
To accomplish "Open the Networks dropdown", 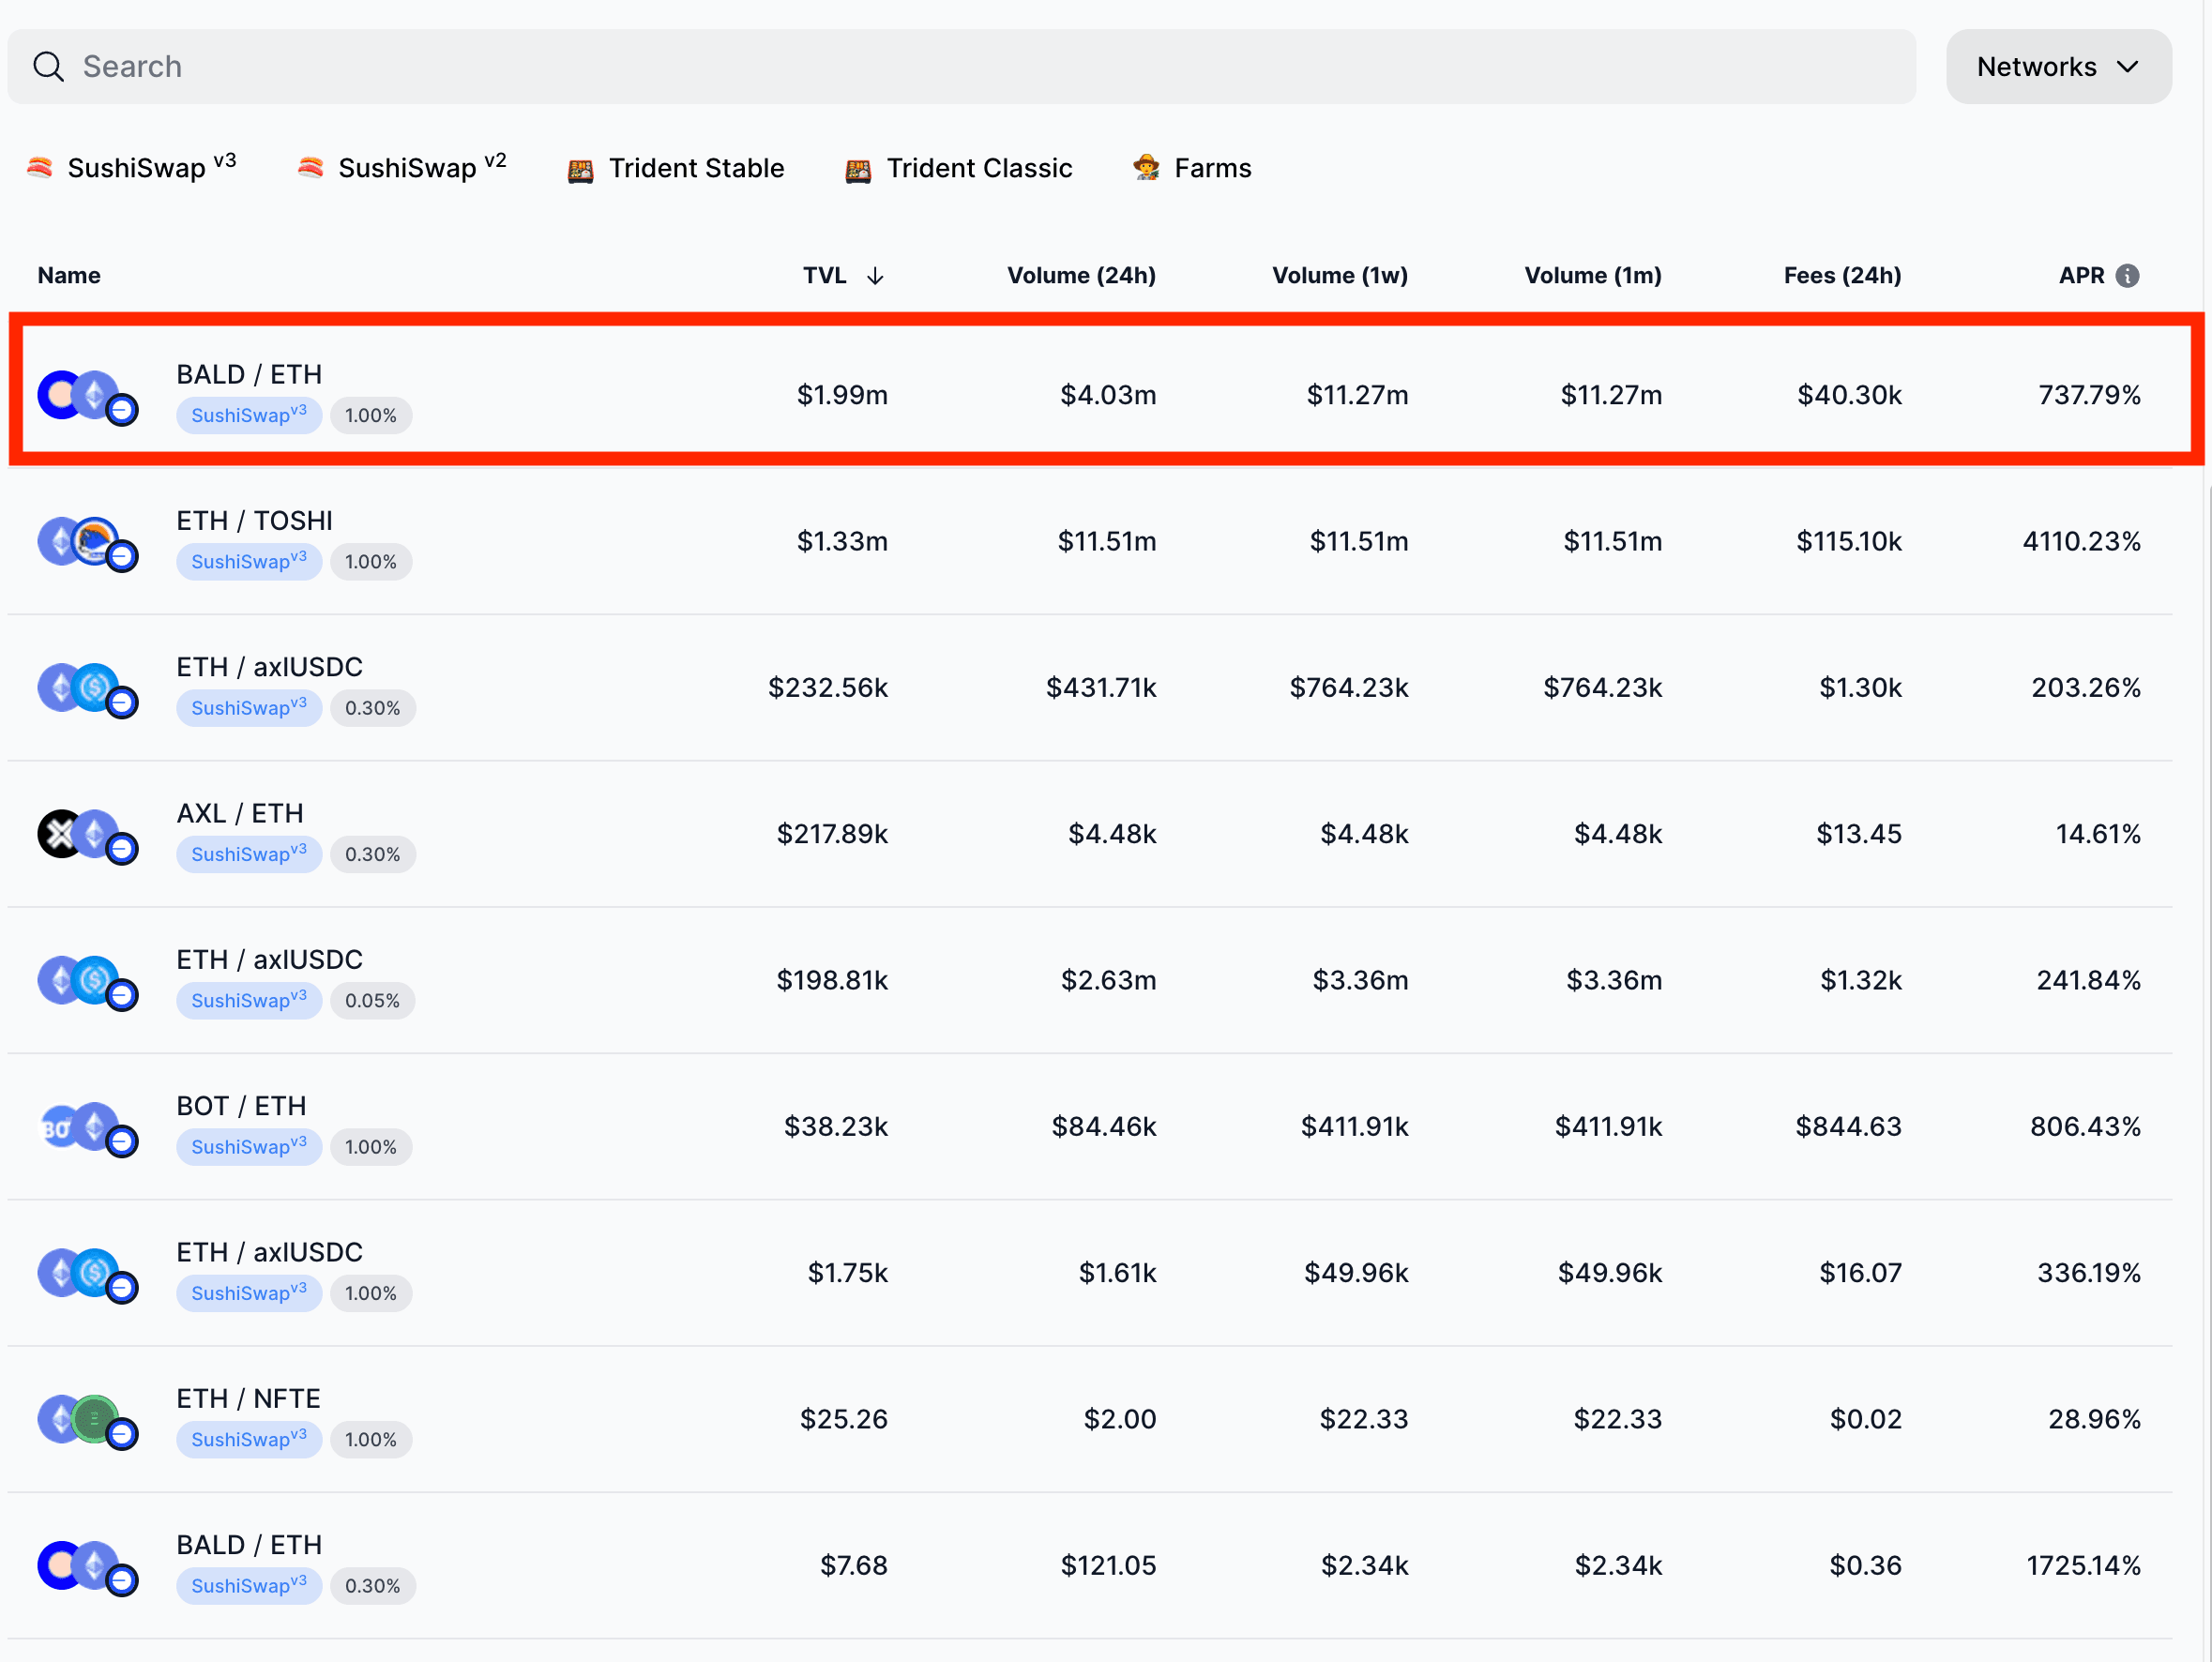I will [2058, 67].
